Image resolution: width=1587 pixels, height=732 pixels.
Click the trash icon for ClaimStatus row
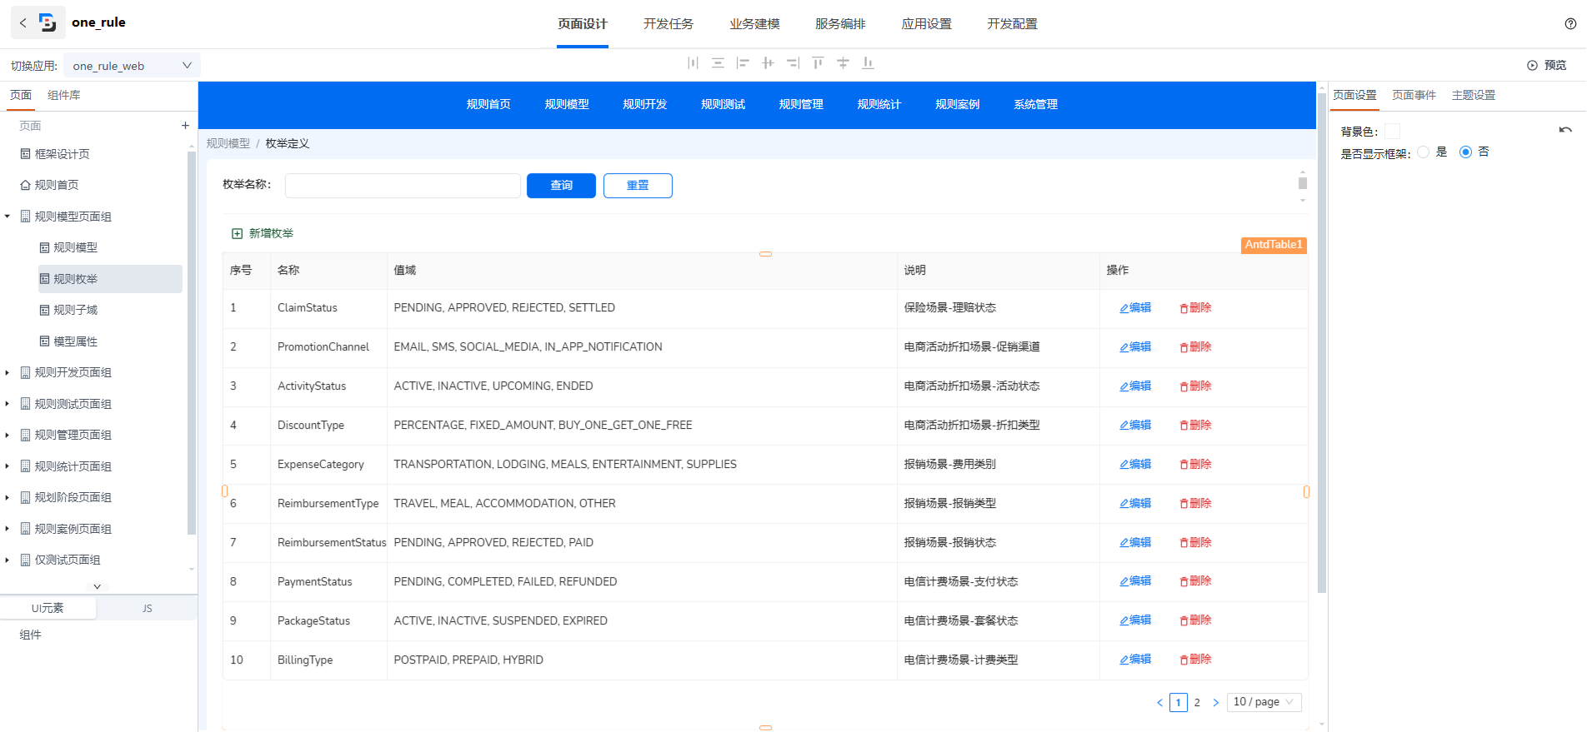(x=1184, y=308)
